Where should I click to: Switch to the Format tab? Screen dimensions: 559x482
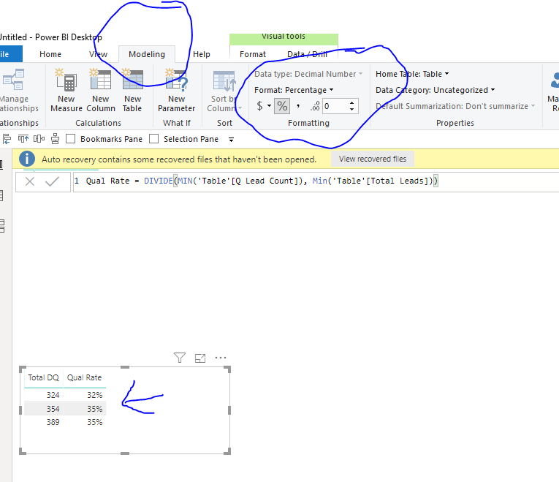point(253,54)
